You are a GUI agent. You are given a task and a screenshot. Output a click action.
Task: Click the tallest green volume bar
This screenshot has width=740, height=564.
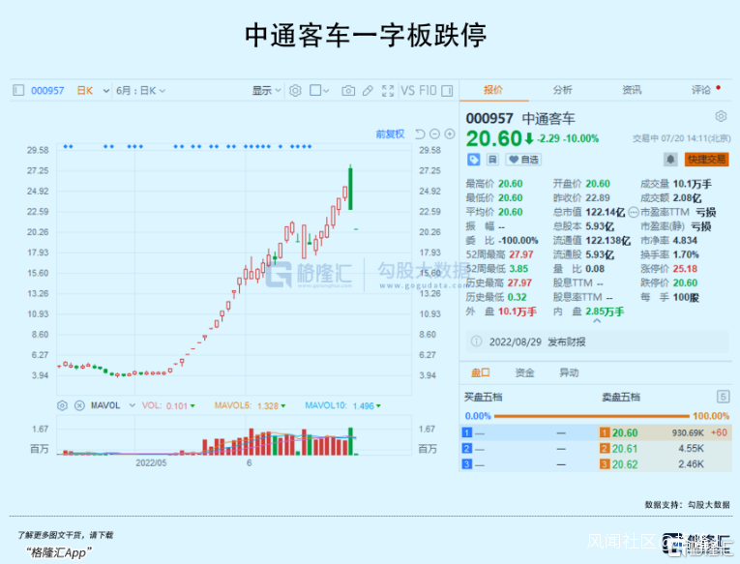(350, 441)
